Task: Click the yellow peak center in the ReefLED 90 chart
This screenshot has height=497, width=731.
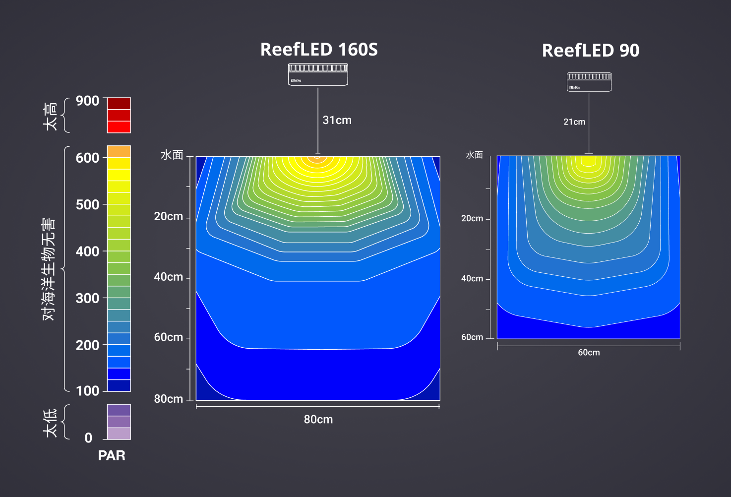Action: [589, 161]
